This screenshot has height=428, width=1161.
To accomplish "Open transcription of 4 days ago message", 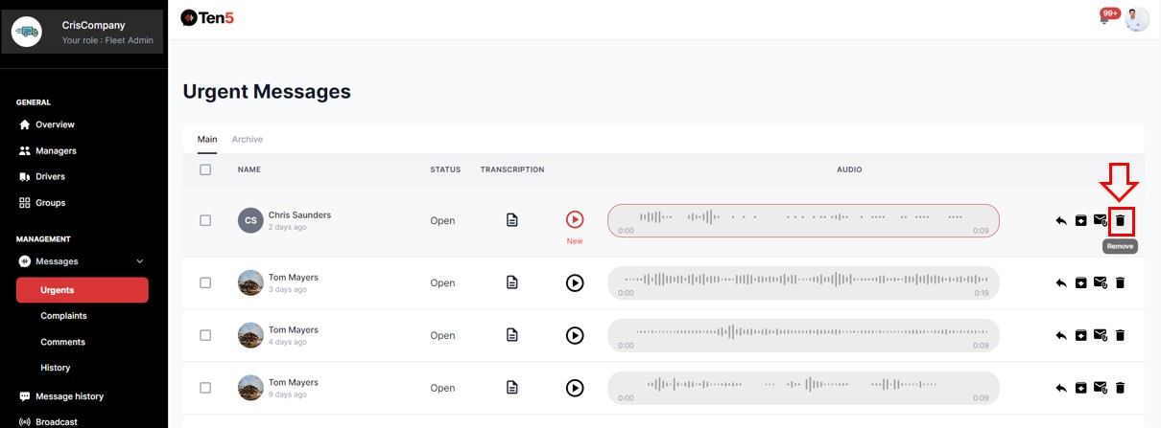I will [x=512, y=335].
